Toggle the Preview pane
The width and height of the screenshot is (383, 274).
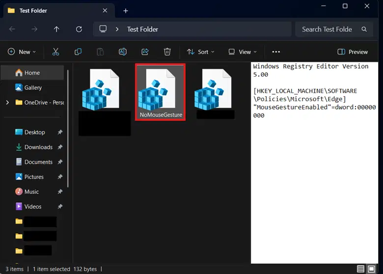[353, 52]
